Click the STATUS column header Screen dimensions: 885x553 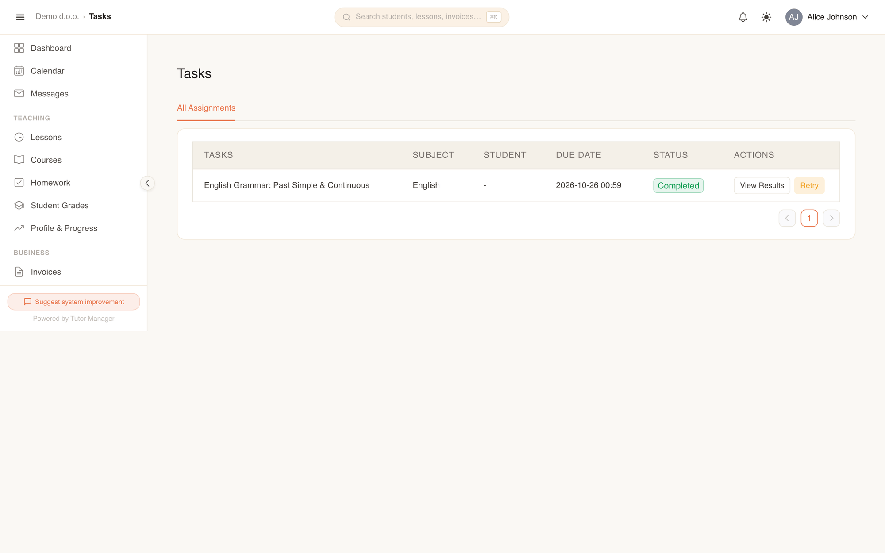tap(670, 155)
